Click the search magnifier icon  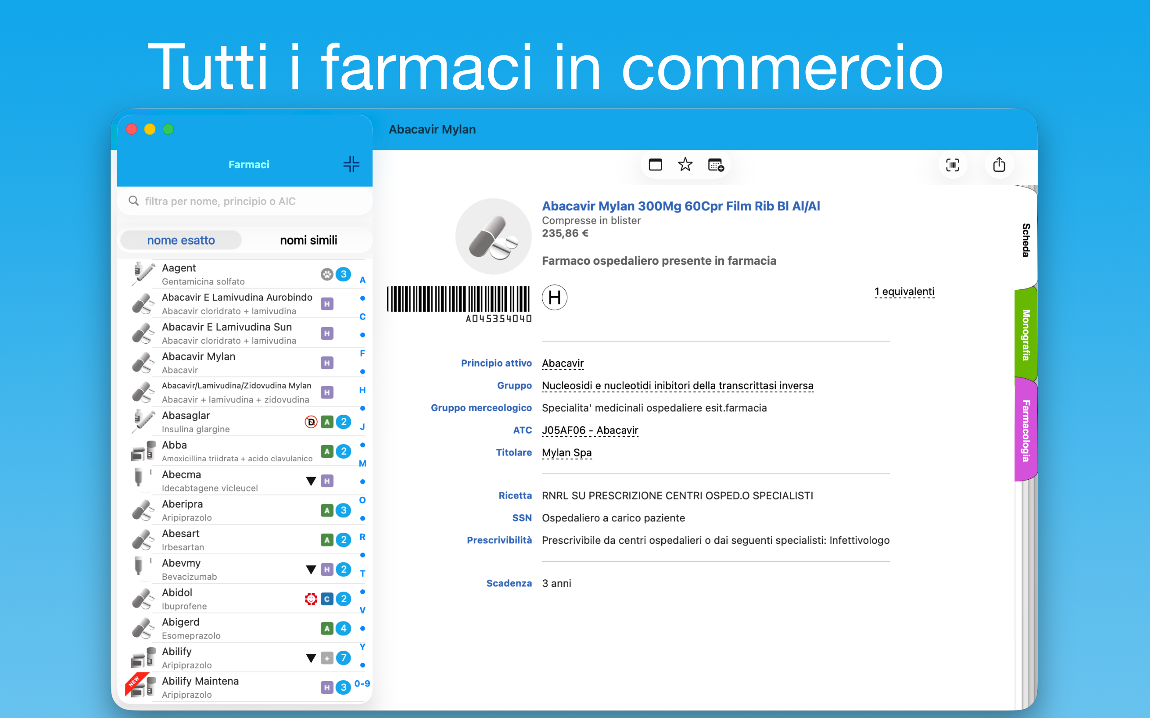click(x=133, y=201)
